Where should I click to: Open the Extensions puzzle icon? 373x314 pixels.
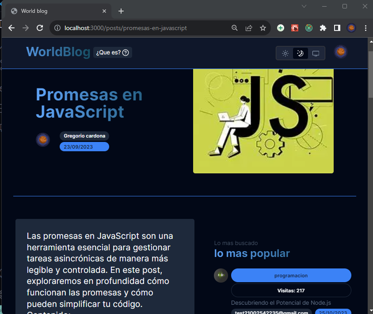(x=323, y=27)
